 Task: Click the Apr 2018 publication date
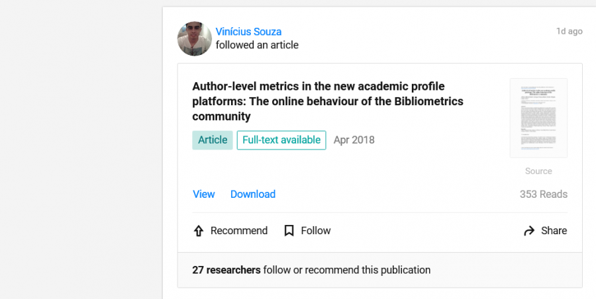354,140
